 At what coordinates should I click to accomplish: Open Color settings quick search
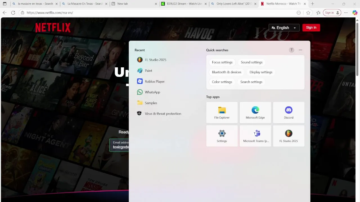(222, 82)
